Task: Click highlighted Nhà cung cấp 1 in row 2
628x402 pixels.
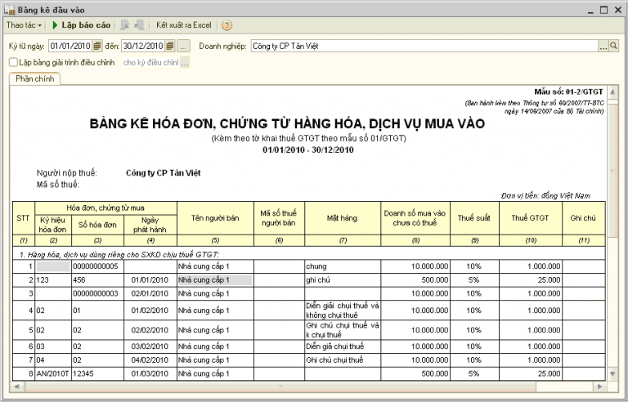Action: tap(215, 280)
